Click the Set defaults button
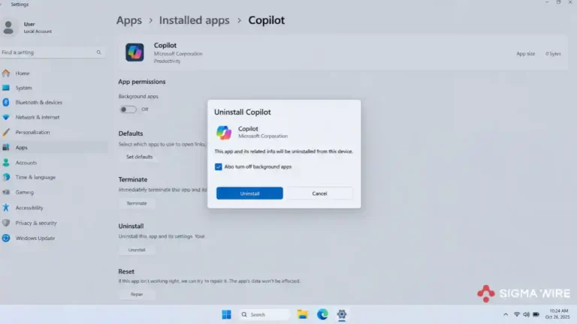The width and height of the screenshot is (577, 324). [139, 157]
